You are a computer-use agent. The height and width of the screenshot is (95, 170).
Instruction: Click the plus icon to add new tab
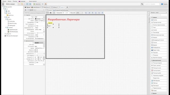[67, 7]
